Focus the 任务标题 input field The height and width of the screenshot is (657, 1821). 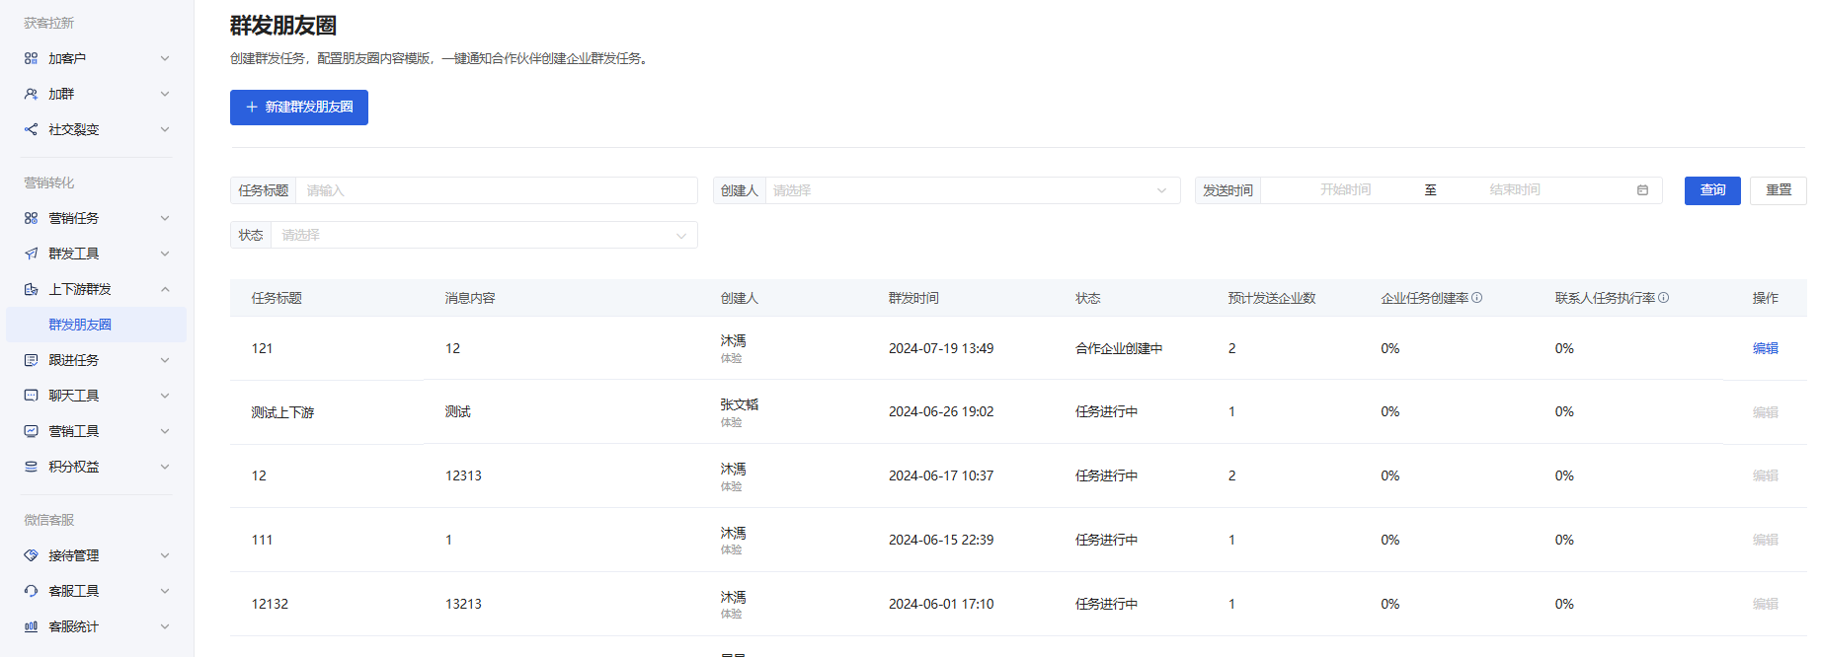(496, 190)
